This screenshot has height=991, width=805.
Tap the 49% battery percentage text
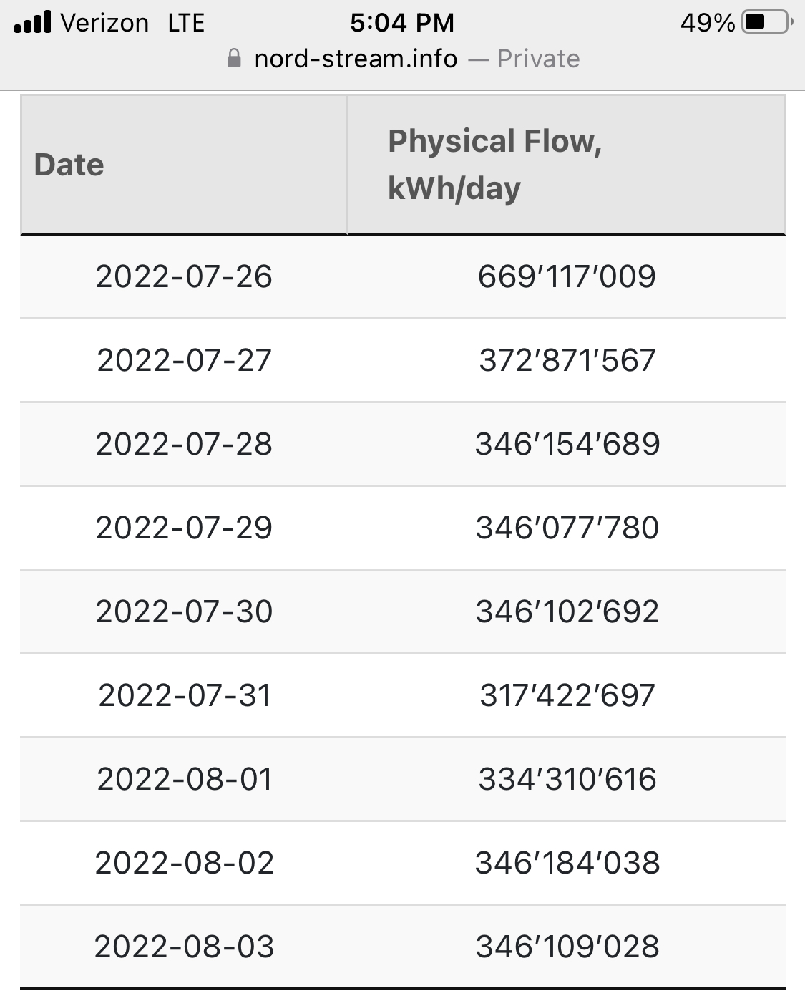tap(707, 23)
